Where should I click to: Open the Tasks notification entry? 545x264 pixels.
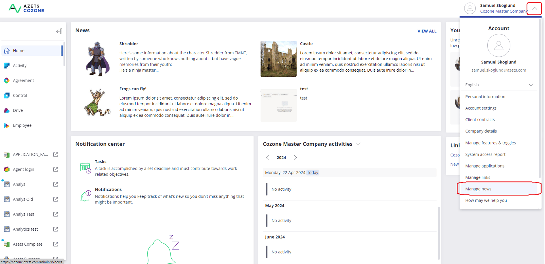click(162, 168)
